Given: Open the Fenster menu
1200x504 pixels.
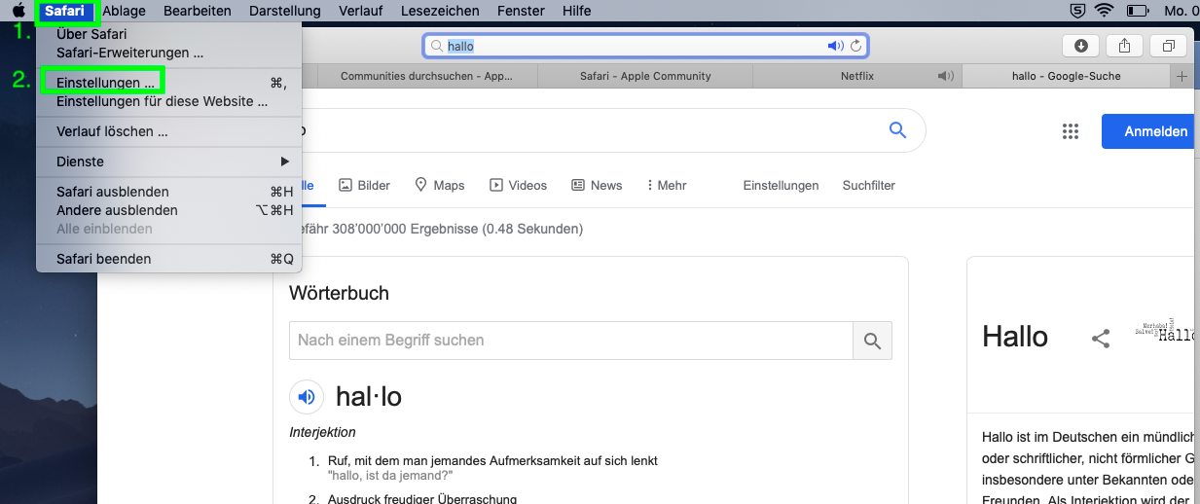Looking at the screenshot, I should [521, 11].
